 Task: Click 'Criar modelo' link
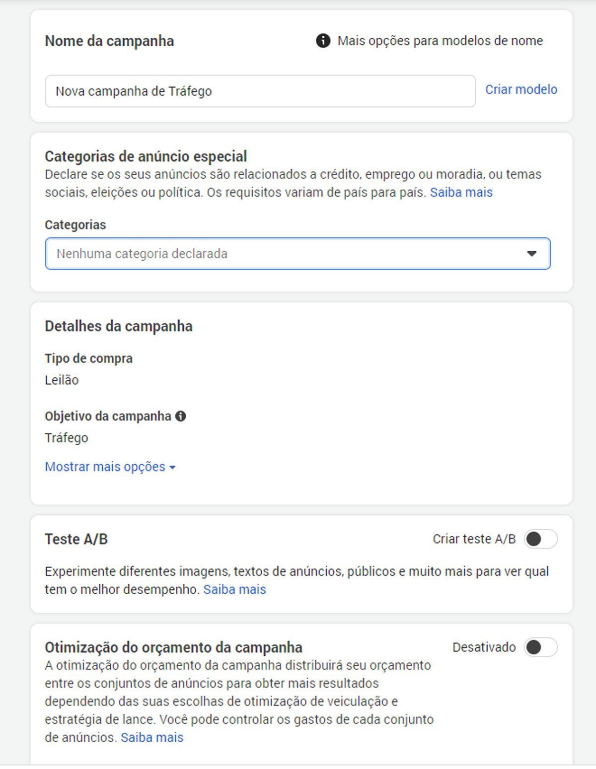click(x=521, y=89)
